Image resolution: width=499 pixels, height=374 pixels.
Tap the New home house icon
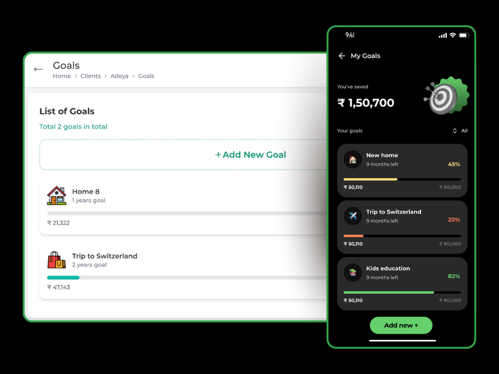coord(353,159)
